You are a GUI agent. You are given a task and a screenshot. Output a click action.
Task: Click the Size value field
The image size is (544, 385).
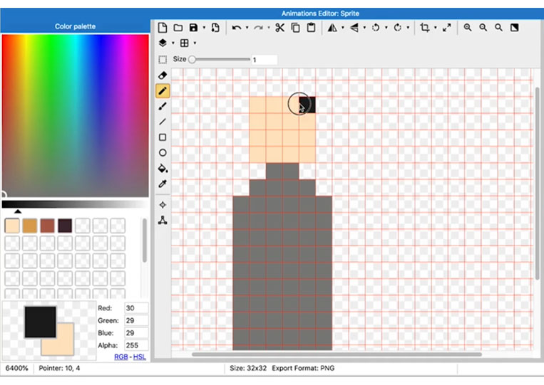tap(264, 60)
